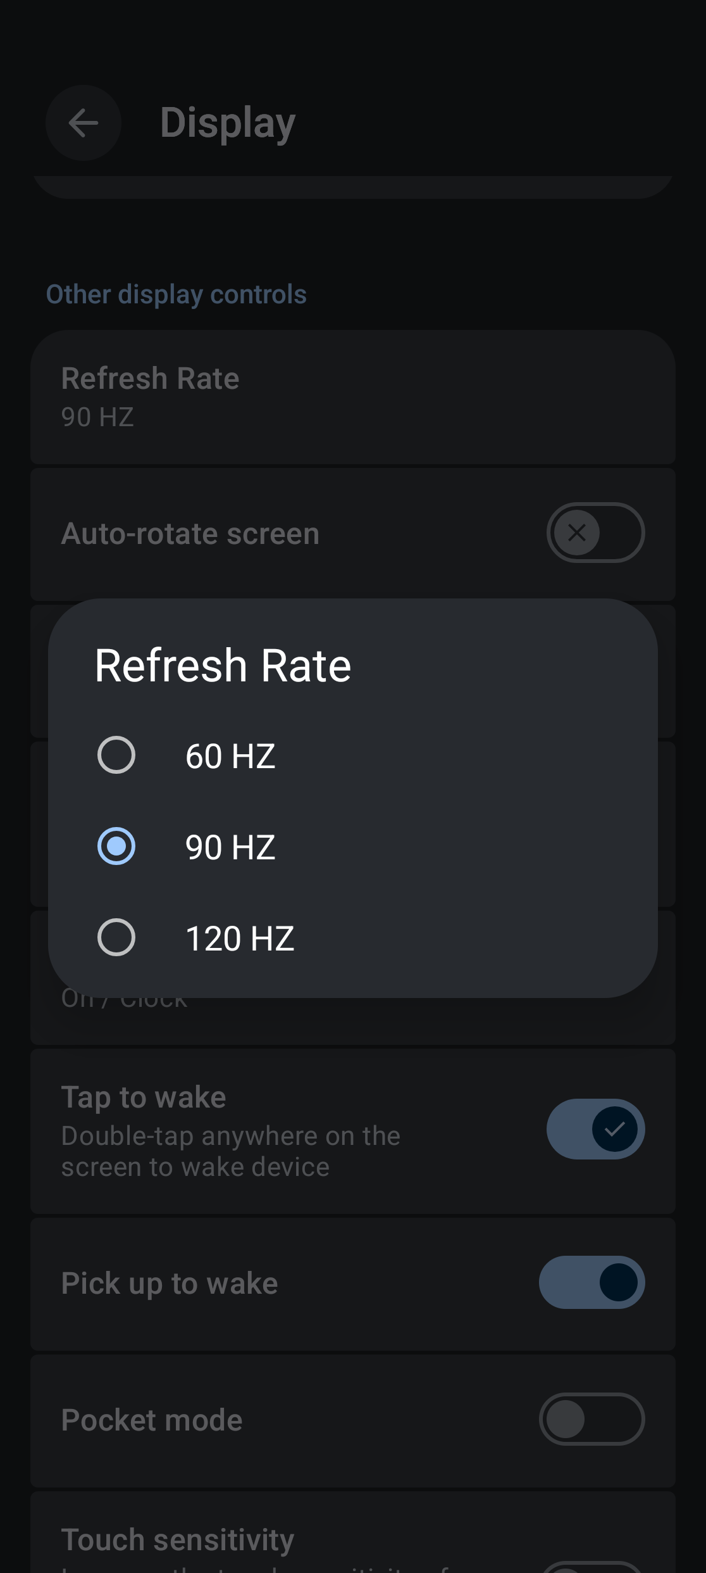Open the Touch sensitivity setting

click(x=178, y=1540)
